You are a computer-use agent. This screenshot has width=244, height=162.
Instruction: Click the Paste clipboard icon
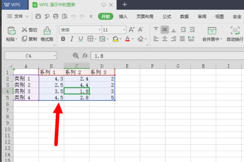[12, 30]
